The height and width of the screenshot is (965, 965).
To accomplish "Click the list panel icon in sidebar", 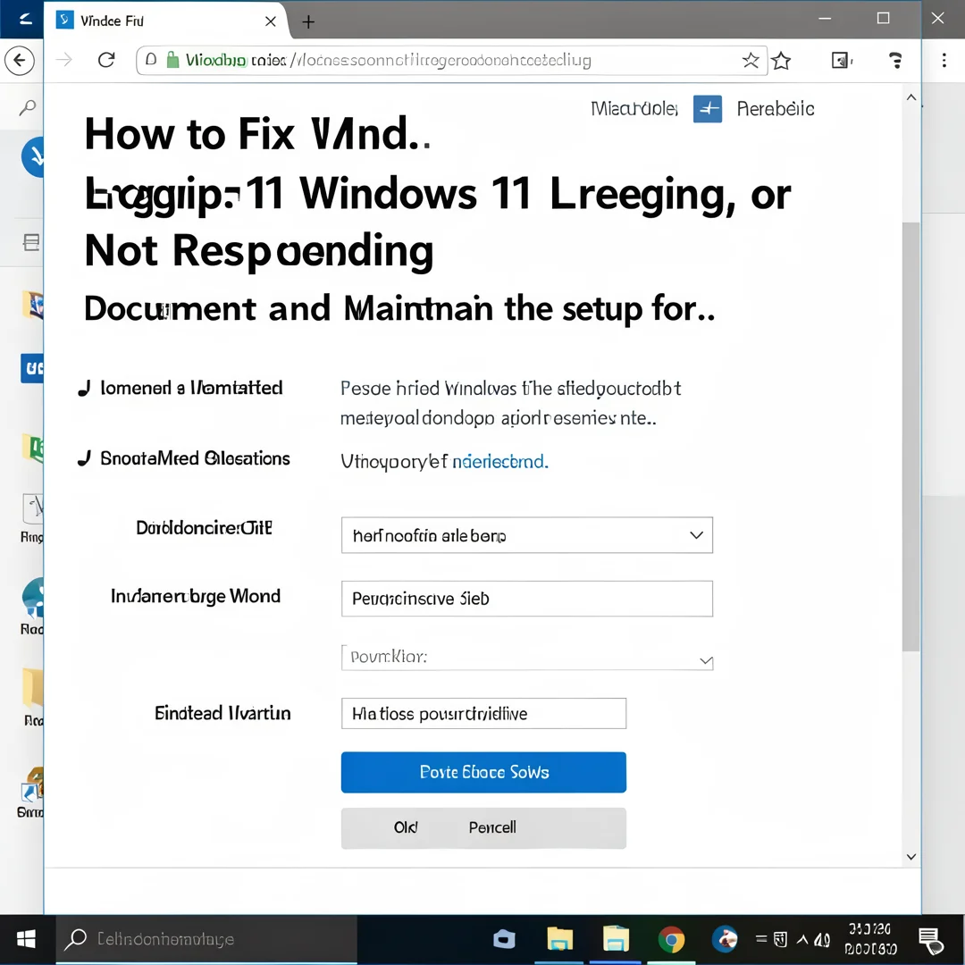I will pos(31,242).
